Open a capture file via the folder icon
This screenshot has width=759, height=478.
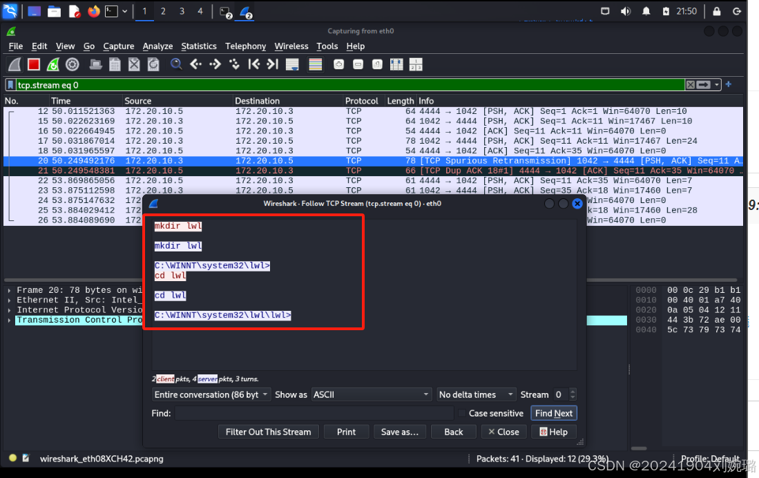(95, 64)
